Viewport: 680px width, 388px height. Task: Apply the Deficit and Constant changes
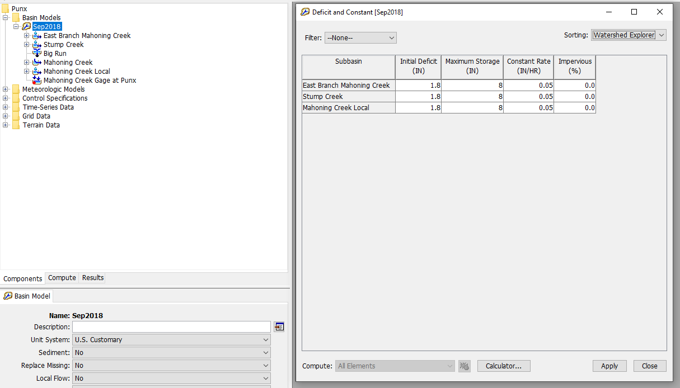609,366
